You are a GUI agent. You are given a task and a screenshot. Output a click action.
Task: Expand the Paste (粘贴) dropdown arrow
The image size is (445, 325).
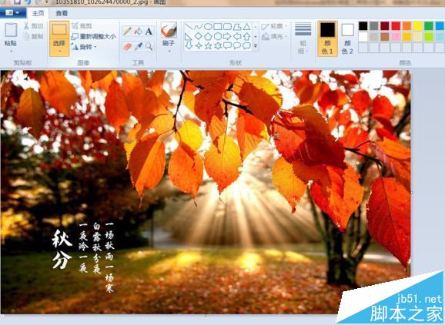[11, 51]
